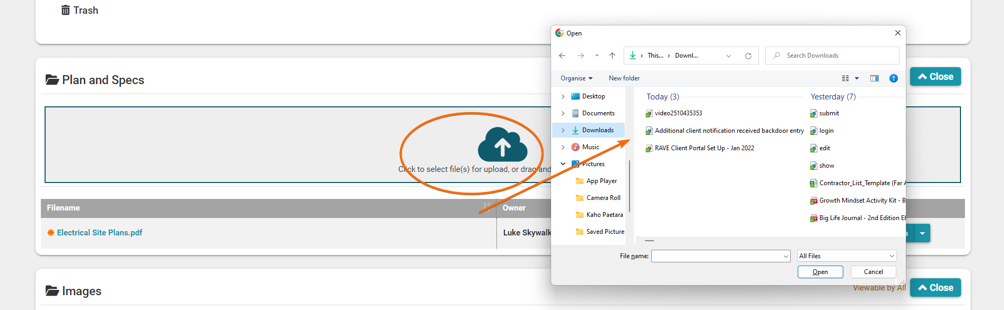Expand address bar history dropdown
This screenshot has height=310, width=1004.
729,56
